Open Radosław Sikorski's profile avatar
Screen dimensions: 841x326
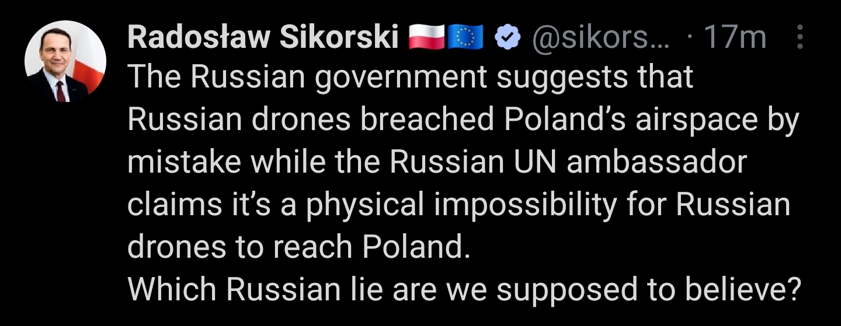click(x=65, y=61)
